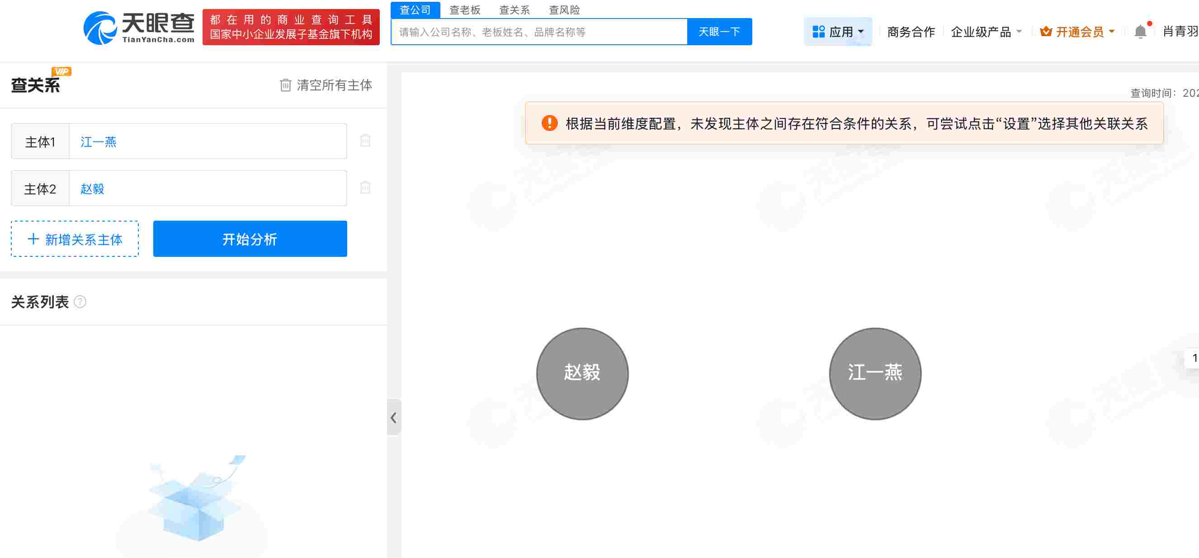The height and width of the screenshot is (558, 1199).
Task: Click the trash icon beside 清空所有主体
Action: click(x=284, y=85)
